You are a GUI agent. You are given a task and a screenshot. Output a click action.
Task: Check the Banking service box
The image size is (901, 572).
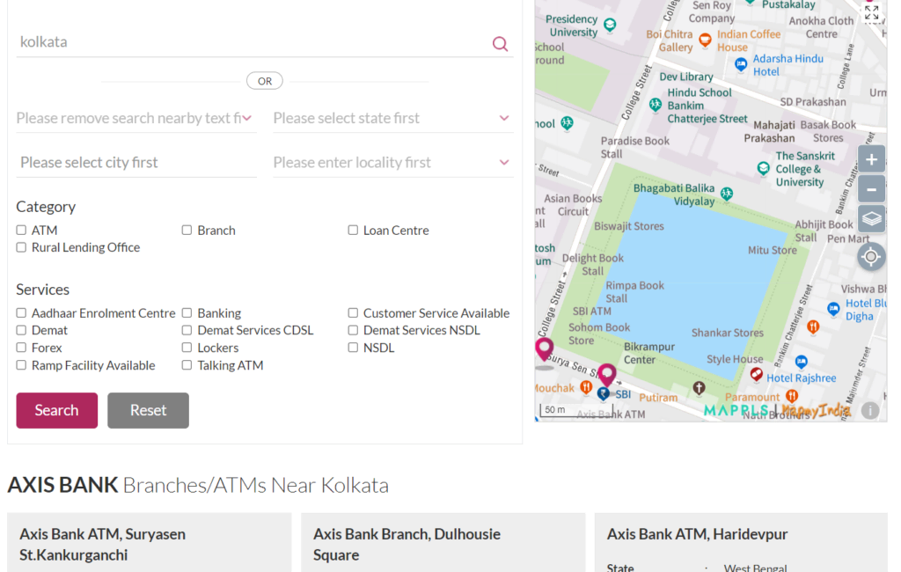(x=187, y=312)
